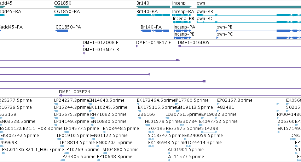Click the EK173464.5prime EST
The image size is (301, 162).
click(138, 104)
